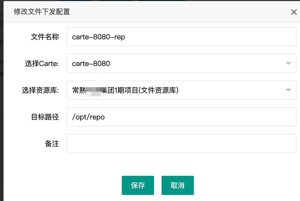Click the dialog title 修改文件下发配置
Image resolution: width=300 pixels, height=201 pixels.
[42, 12]
